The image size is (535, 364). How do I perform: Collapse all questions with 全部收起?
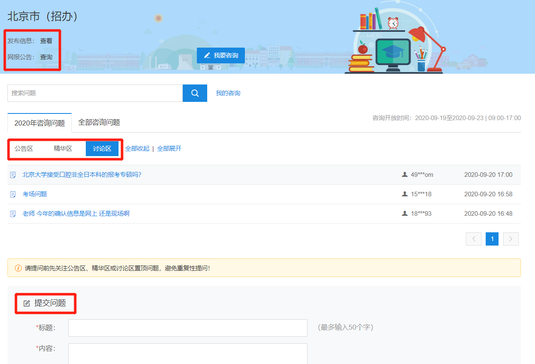click(x=137, y=149)
